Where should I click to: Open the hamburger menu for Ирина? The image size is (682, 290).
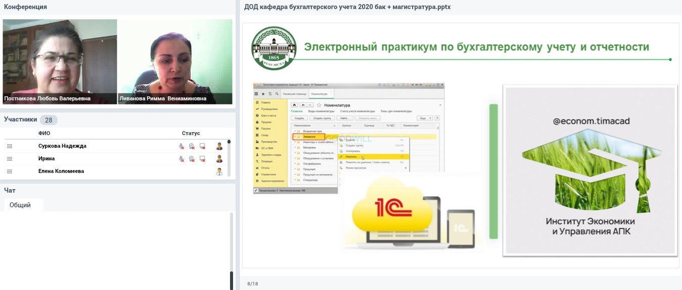tap(10, 159)
